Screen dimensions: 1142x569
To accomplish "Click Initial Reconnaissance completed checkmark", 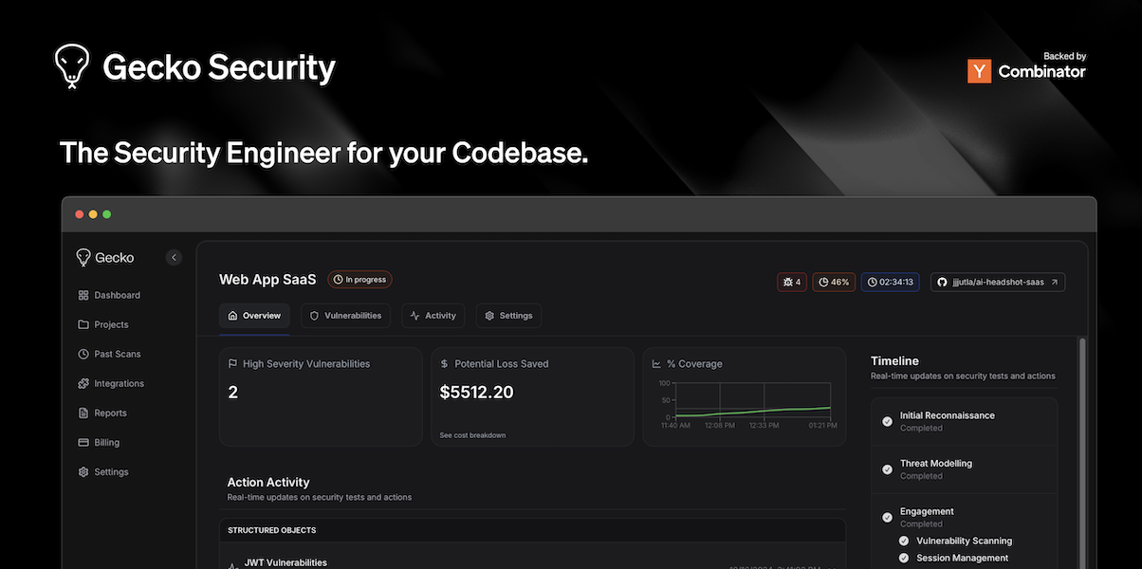I will click(887, 421).
